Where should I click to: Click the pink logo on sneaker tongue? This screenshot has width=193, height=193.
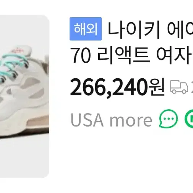[18, 51]
